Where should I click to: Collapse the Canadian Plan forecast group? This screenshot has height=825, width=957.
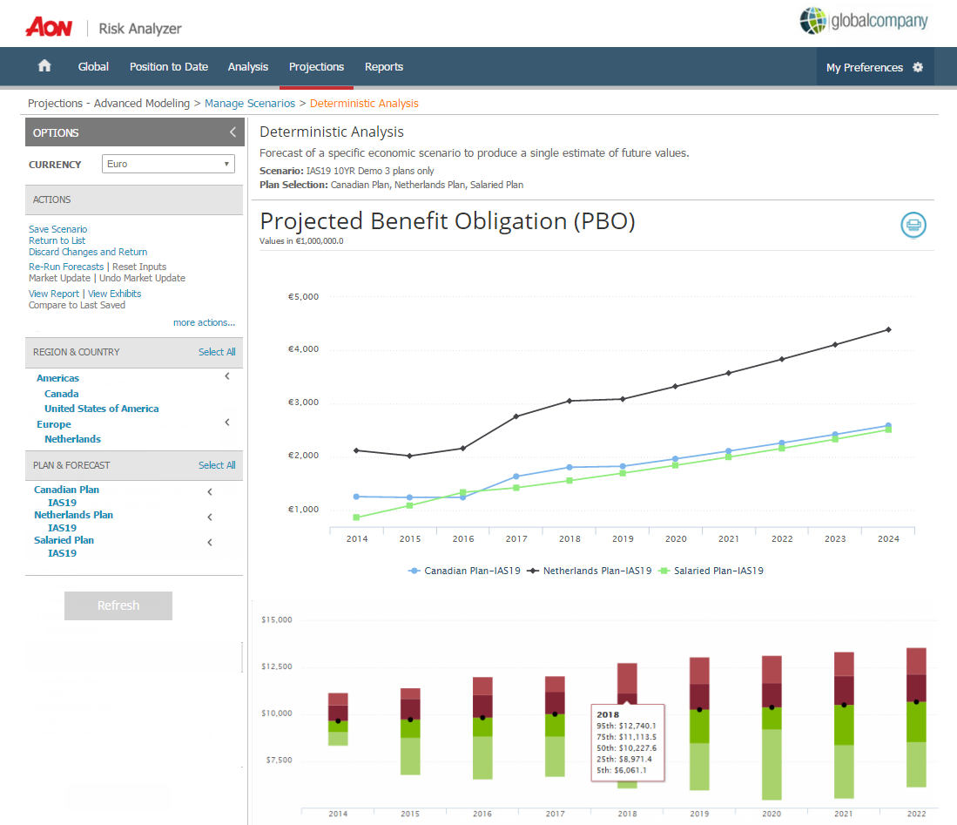[210, 492]
